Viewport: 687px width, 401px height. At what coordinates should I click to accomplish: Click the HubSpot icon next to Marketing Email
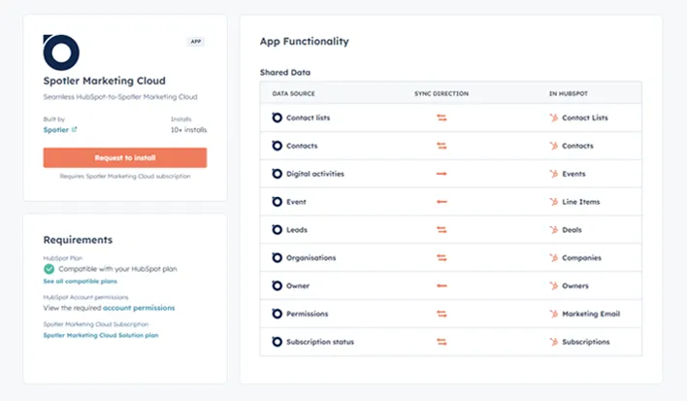(x=553, y=315)
